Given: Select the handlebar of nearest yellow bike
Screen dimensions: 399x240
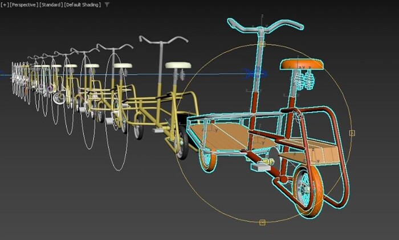Looking at the screenshot, I should coord(164,40).
